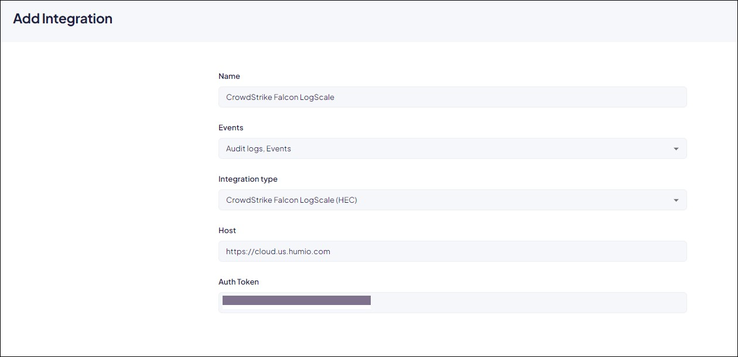Focus the Auth Token input field

pos(452,303)
